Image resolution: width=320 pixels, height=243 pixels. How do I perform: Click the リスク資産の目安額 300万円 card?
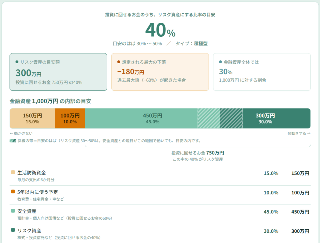(x=58, y=72)
